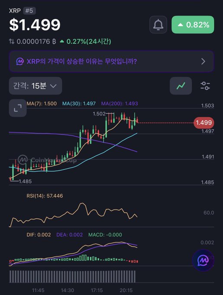Tap the 14:30 time axis label
The image size is (223, 295).
pyautogui.click(x=68, y=290)
